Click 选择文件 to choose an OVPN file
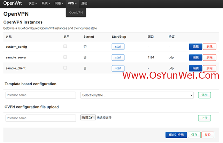The height and width of the screenshot is (143, 223). coord(88,118)
